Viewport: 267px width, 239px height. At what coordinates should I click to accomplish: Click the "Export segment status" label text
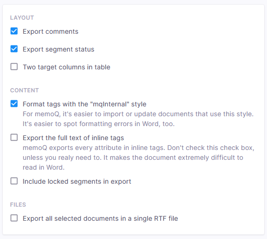coord(59,49)
